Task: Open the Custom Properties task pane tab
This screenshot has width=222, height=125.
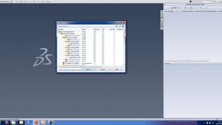Action: (x=162, y=28)
